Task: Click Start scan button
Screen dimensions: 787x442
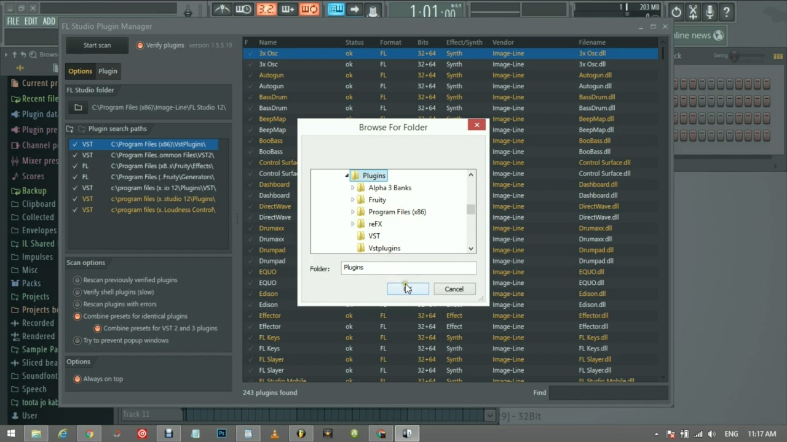Action: tap(97, 45)
